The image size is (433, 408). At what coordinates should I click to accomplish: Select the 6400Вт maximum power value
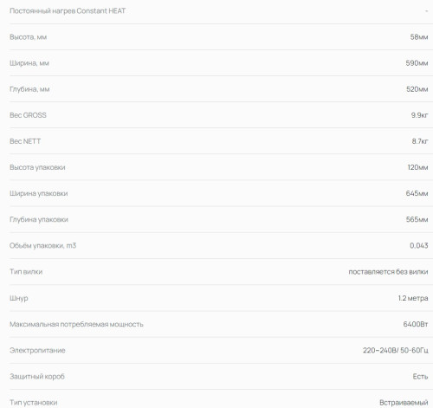pyautogui.click(x=416, y=324)
